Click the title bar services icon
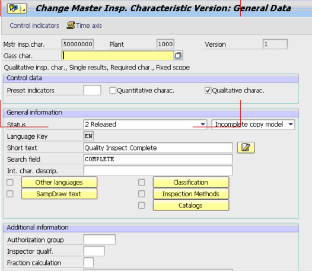The image size is (312, 271). (14, 8)
